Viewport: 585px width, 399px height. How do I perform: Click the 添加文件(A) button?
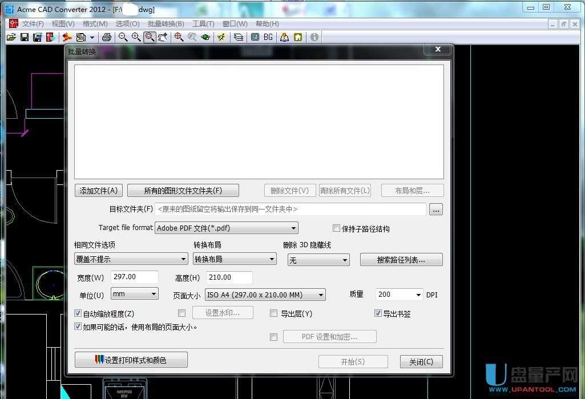[98, 191]
